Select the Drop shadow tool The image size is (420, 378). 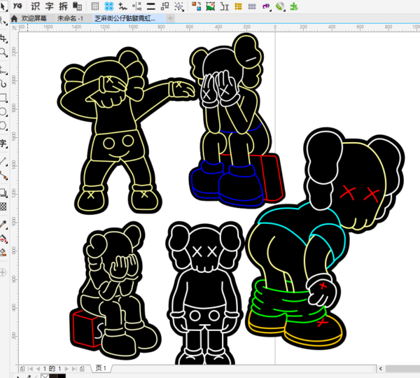[3, 192]
